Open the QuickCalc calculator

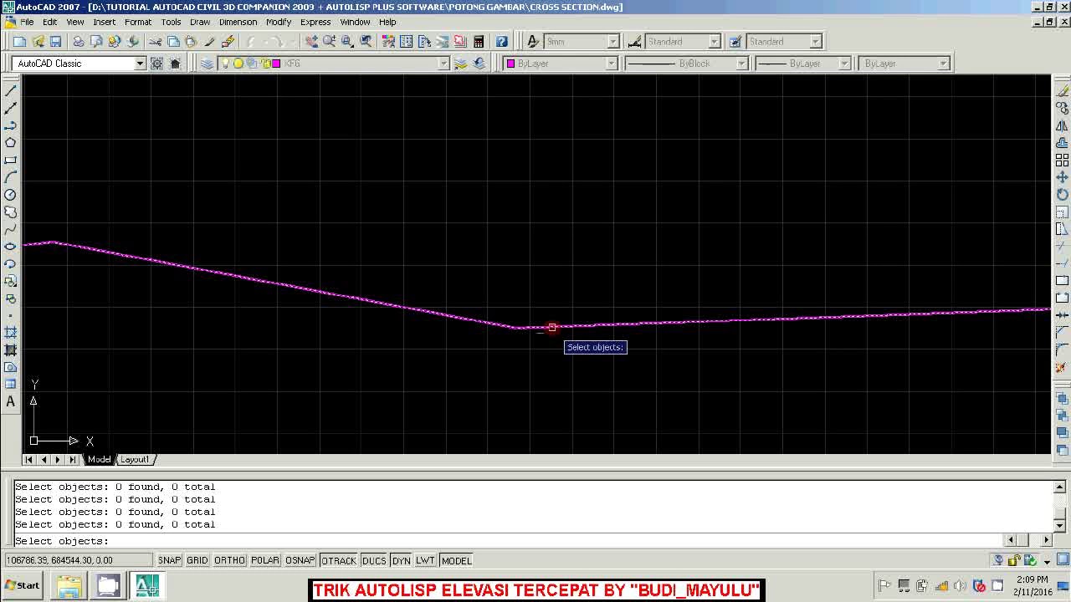tap(479, 41)
